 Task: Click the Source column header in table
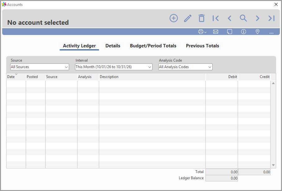click(61, 77)
